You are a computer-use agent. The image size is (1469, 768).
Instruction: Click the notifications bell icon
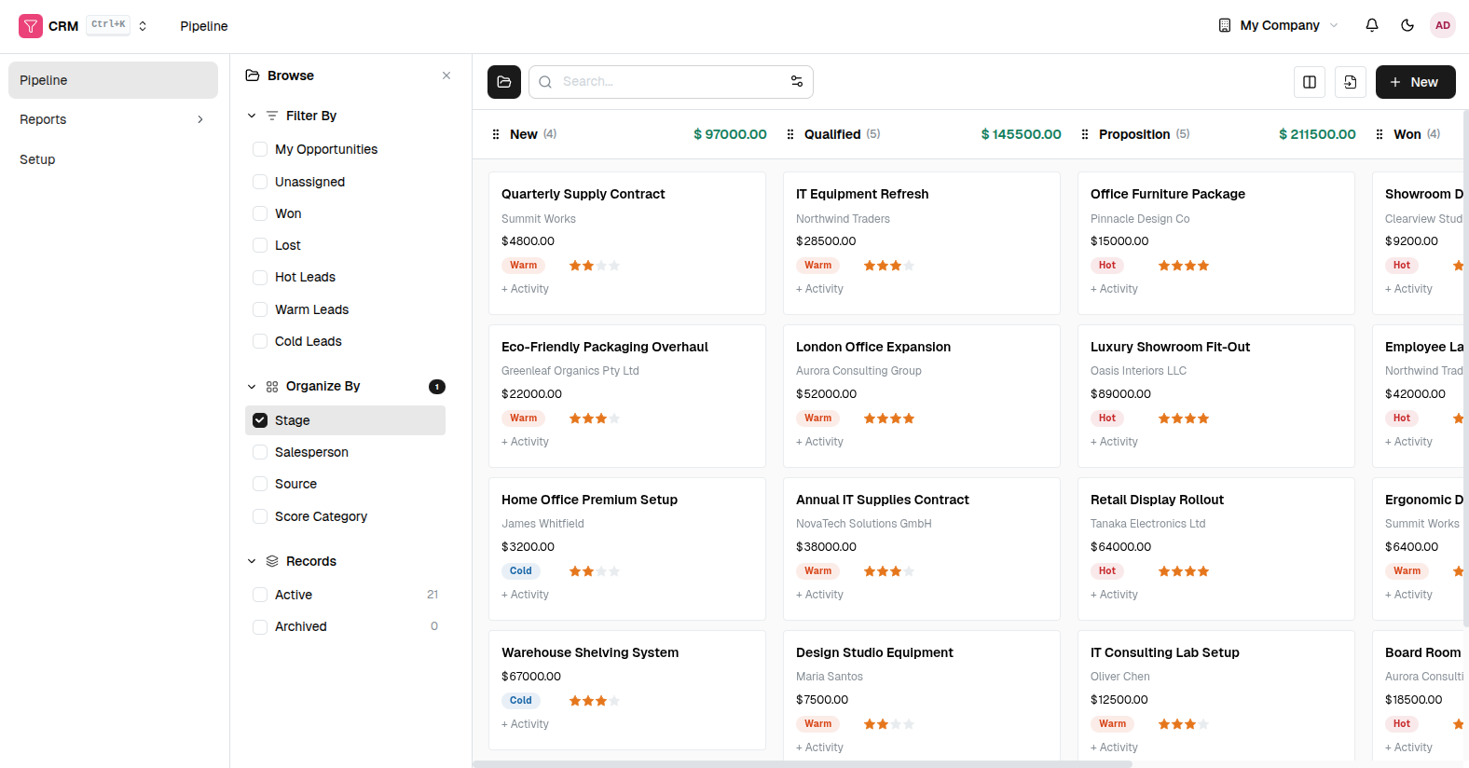coord(1371,25)
